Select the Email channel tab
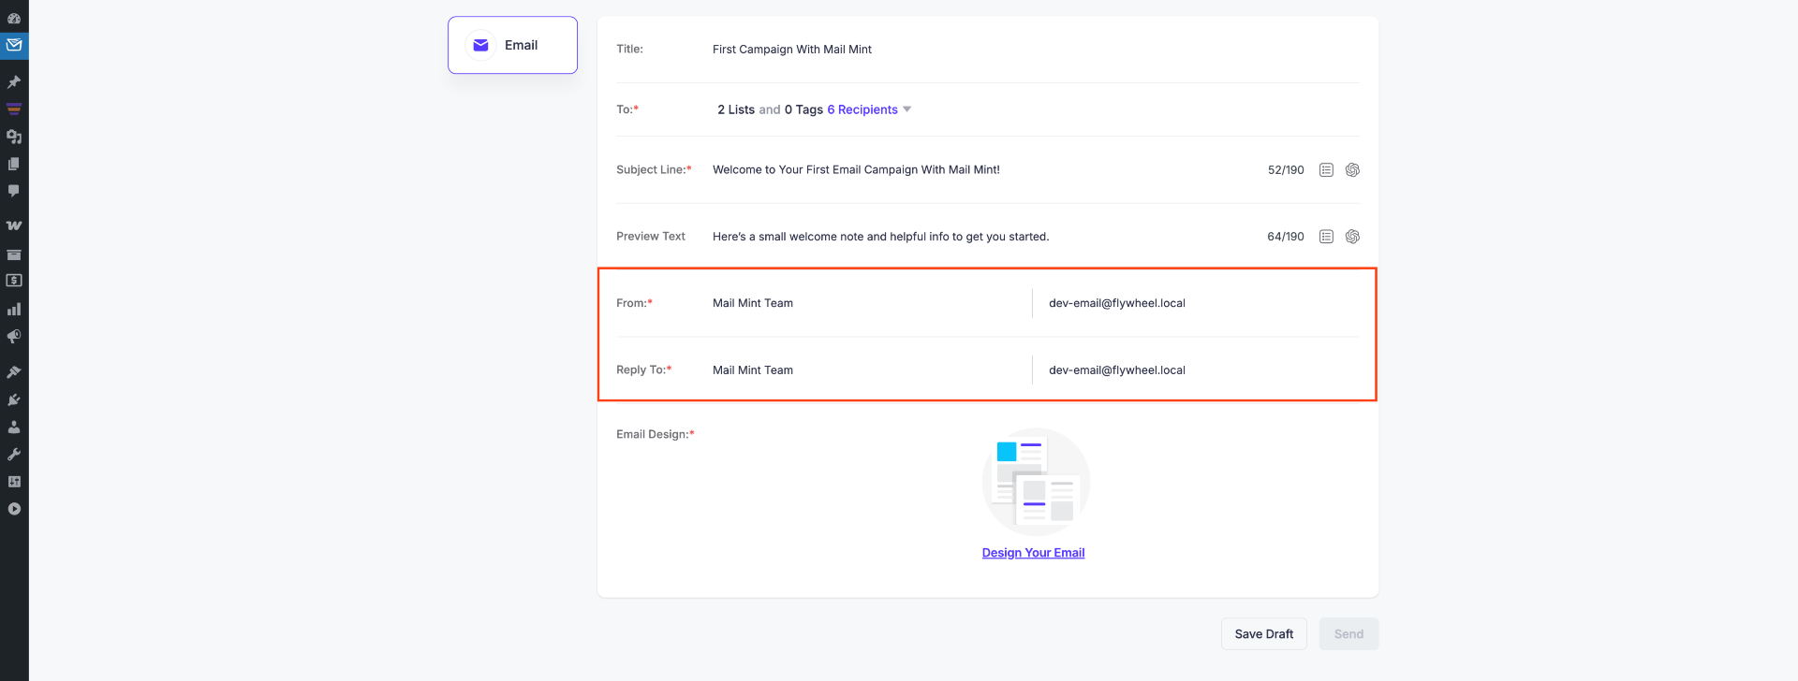This screenshot has height=681, width=1798. tap(512, 45)
